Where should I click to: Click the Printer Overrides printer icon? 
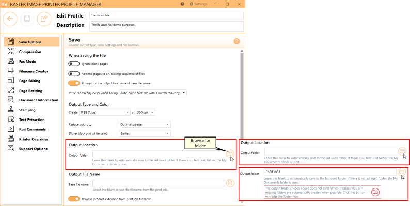11,139
